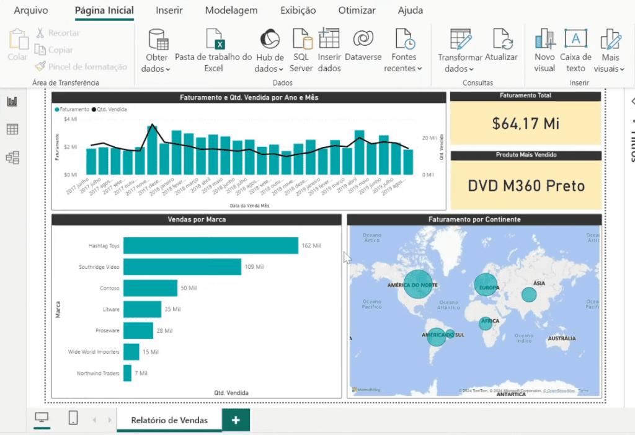Image resolution: width=635 pixels, height=435 pixels.
Task: Open the Arquivo menu
Action: 31,10
